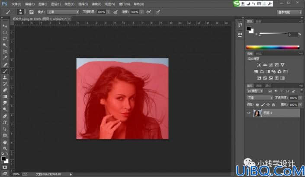Open the Edit menu
This screenshot has width=305, height=177.
[x=29, y=4]
